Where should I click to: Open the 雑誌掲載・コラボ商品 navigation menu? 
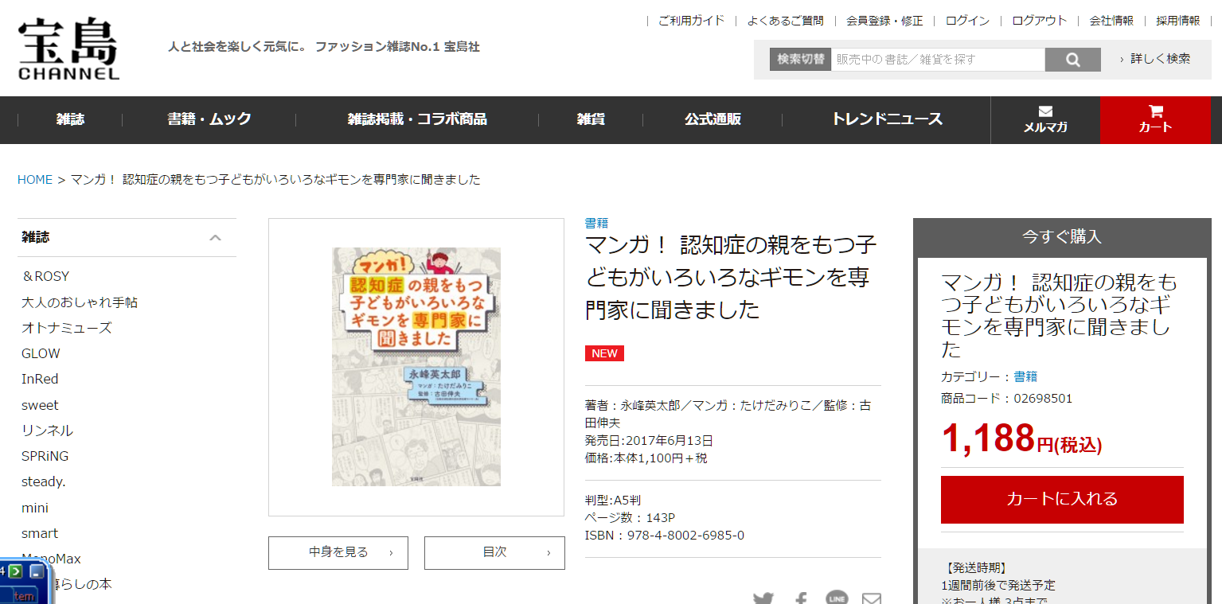coord(417,119)
